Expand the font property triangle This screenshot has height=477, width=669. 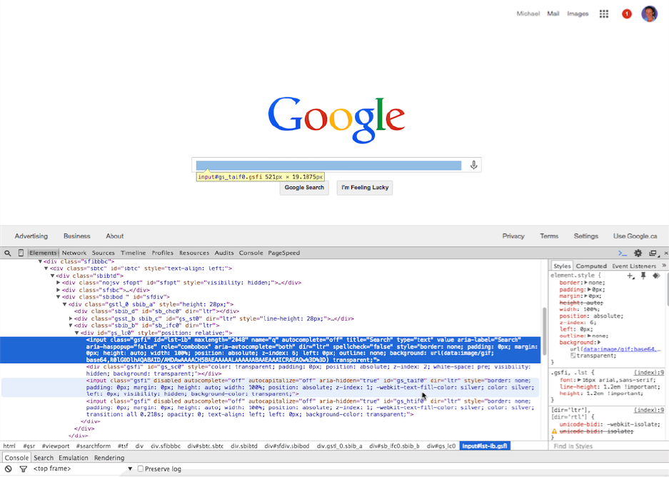point(579,380)
